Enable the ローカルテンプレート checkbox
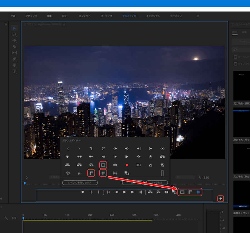This screenshot has height=233, width=250. [236, 57]
